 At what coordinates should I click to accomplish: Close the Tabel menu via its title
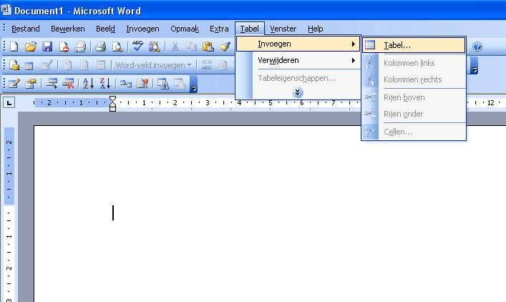250,29
